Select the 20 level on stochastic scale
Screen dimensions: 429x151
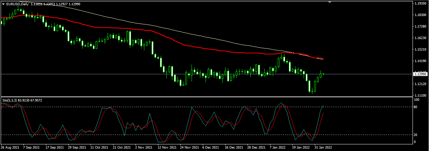[x=416, y=135]
